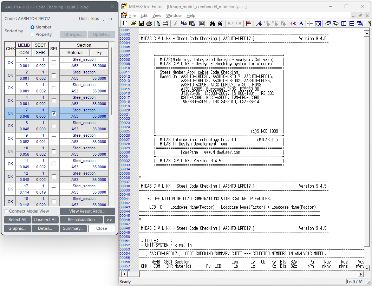This screenshot has height=286, width=372.
Task: Click the Paste clipboard icon
Action: click(192, 23)
